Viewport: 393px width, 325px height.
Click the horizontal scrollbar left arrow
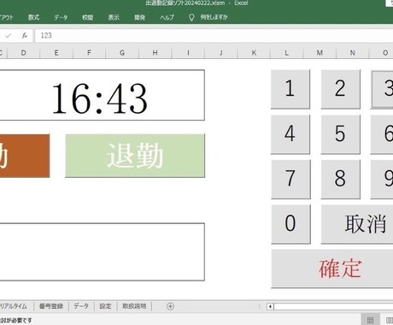click(270, 307)
